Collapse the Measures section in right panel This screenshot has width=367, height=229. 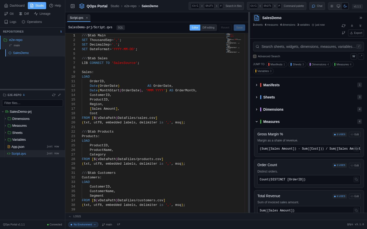tap(308, 122)
